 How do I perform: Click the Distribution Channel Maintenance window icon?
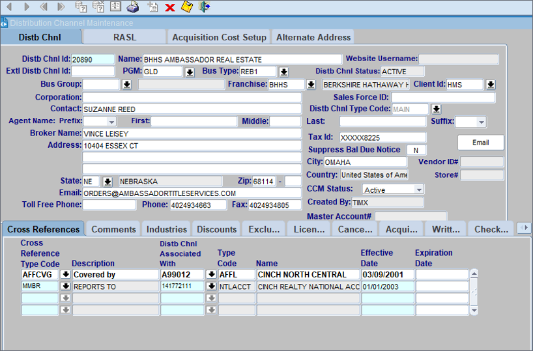pos(4,23)
